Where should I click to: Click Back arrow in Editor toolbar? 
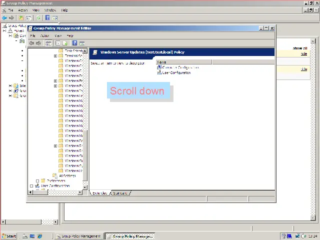pos(31,43)
